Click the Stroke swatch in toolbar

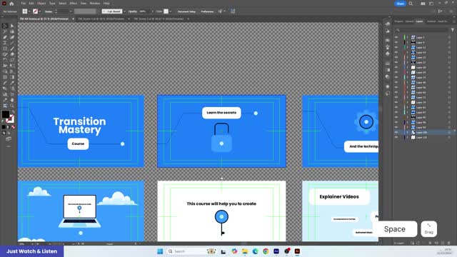(10, 119)
